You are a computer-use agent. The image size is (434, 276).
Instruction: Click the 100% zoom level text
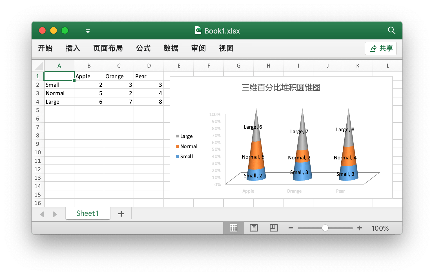pyautogui.click(x=380, y=228)
